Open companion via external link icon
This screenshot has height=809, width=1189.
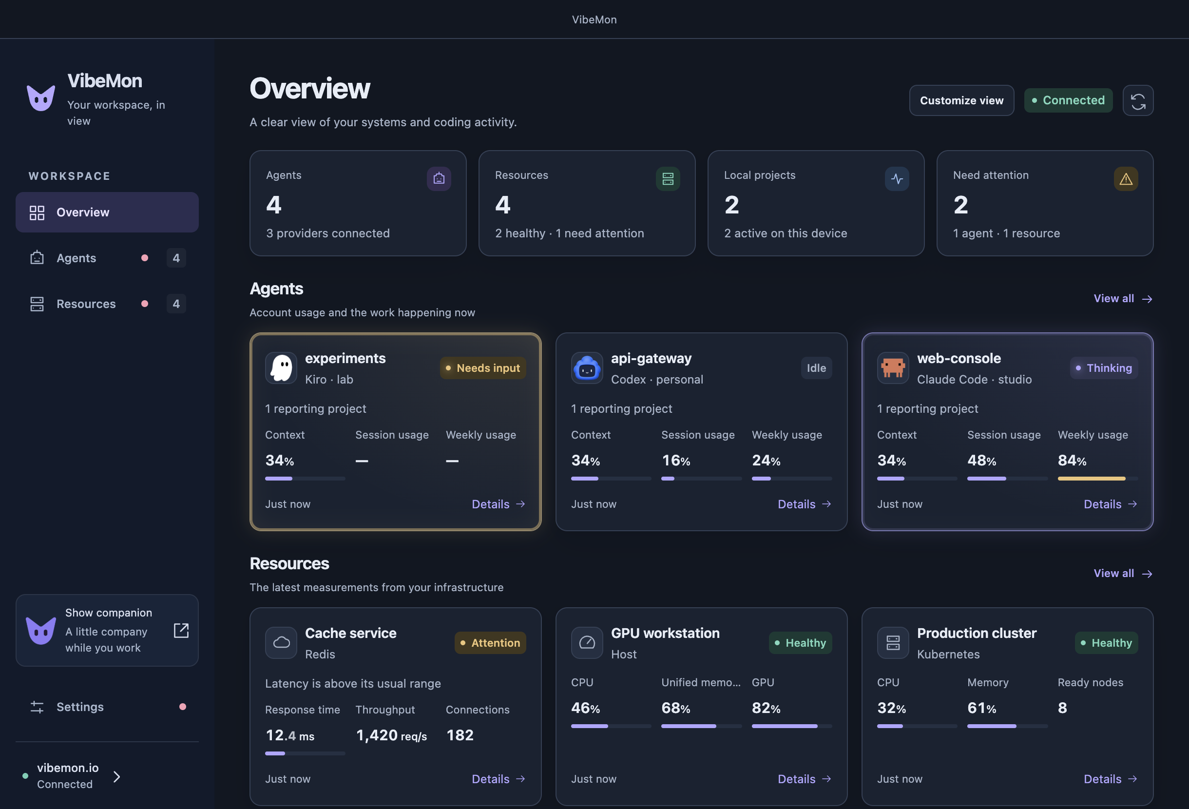[x=181, y=631]
